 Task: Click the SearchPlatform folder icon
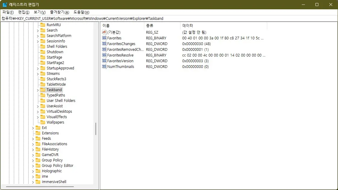pos(43,35)
